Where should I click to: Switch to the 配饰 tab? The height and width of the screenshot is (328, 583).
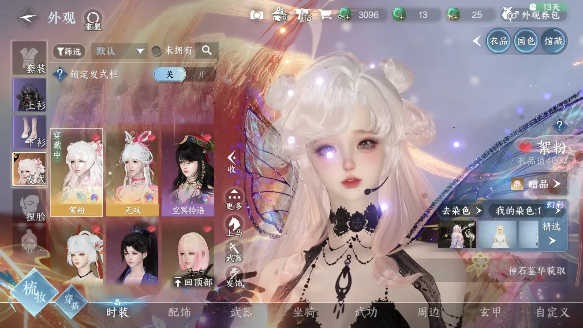(179, 312)
